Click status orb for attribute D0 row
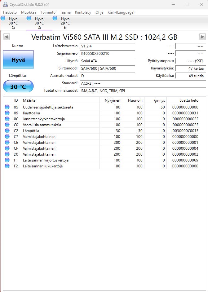The image size is (208, 292). pos(7,154)
